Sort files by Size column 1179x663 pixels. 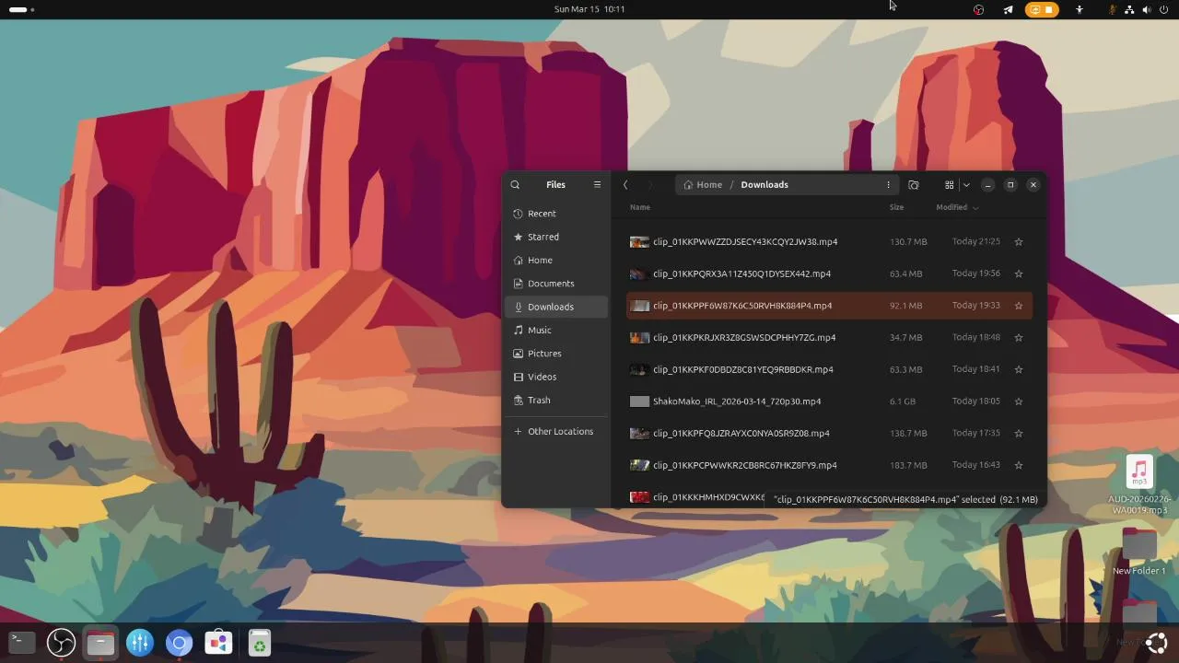click(x=896, y=207)
